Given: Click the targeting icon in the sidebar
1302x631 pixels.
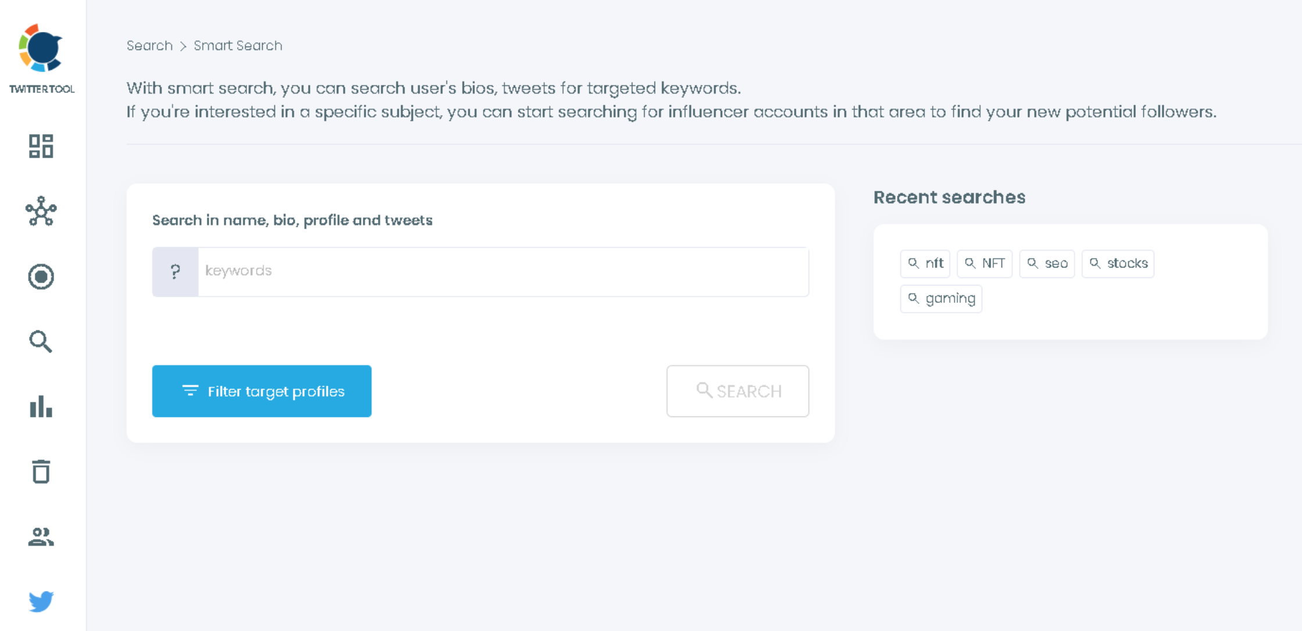Looking at the screenshot, I should click(41, 277).
